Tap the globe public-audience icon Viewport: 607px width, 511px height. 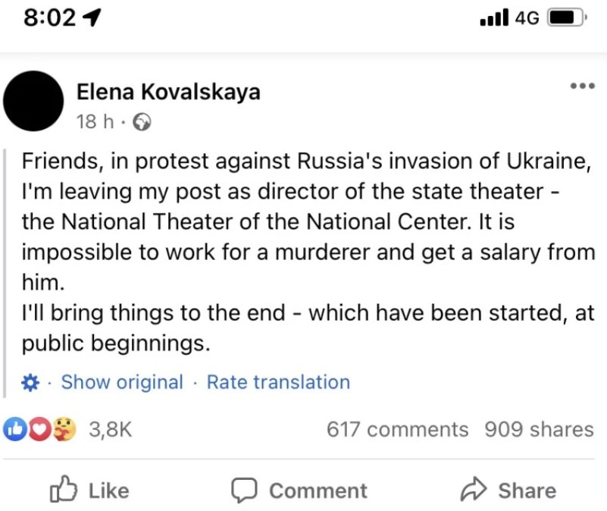pos(142,122)
